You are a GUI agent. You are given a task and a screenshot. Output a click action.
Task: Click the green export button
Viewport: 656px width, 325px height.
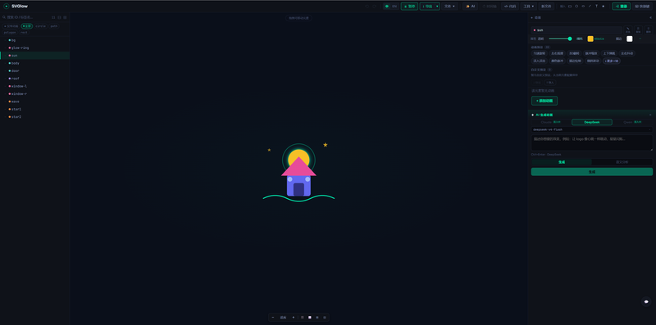(427, 7)
